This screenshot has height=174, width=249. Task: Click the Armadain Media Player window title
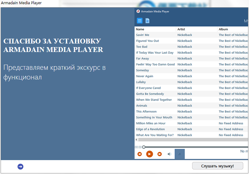tap(21, 3)
